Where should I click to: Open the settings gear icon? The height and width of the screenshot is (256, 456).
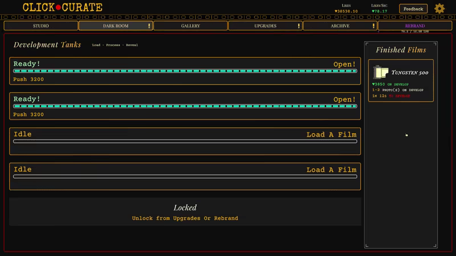[439, 9]
